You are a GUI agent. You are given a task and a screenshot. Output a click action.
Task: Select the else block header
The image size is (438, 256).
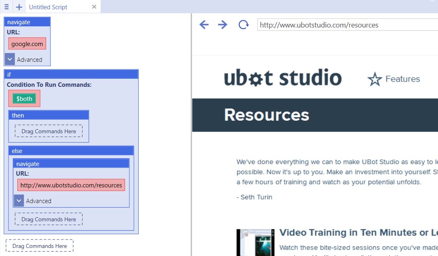(x=71, y=151)
